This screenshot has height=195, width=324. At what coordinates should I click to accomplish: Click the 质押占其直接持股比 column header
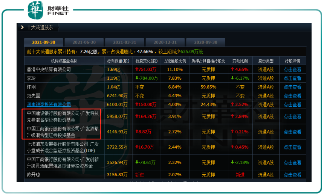pyautogui.click(x=208, y=61)
